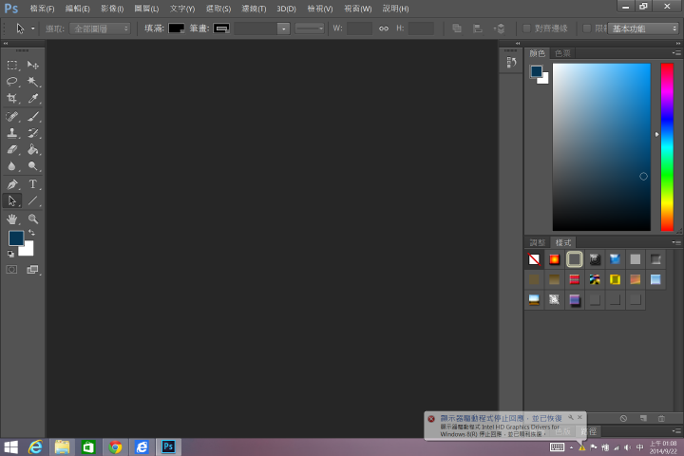
Task: Click the height H input field
Action: point(422,28)
